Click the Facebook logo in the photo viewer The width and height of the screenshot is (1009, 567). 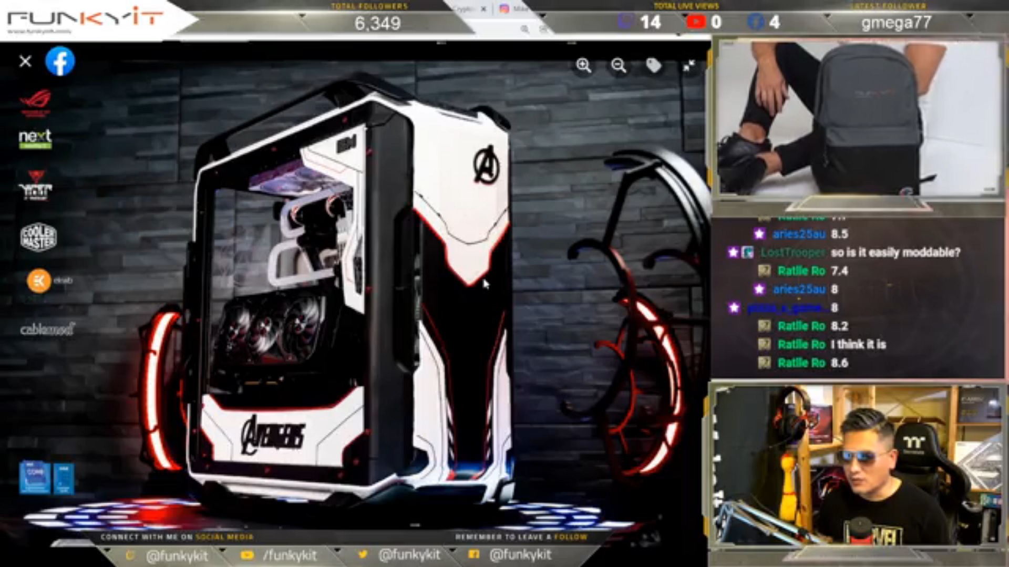pos(60,61)
